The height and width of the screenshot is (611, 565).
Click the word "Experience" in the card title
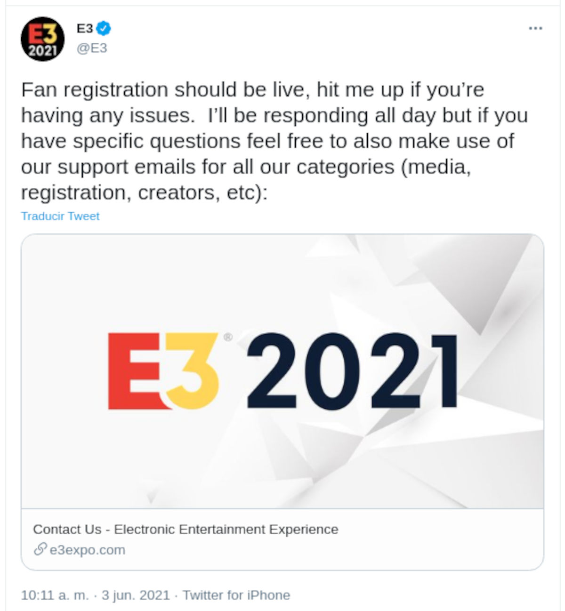click(x=304, y=529)
